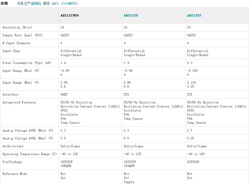This screenshot has width=249, height=185.
Task: Open the ADS1220 product link
Action: 131,15
